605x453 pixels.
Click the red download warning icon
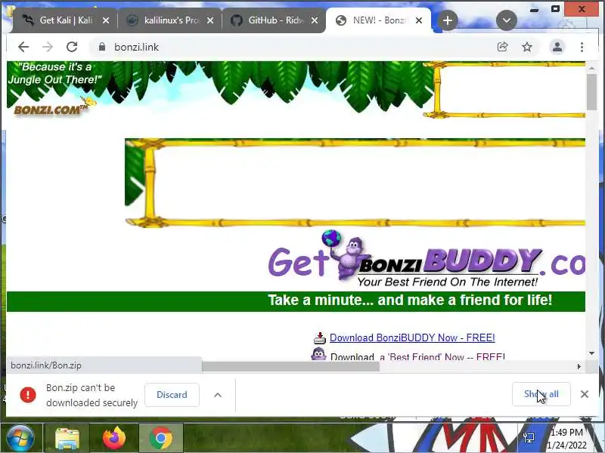point(28,395)
